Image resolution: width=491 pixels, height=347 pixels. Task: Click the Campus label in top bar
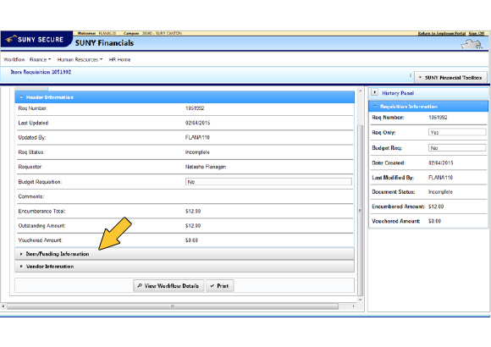[131, 33]
